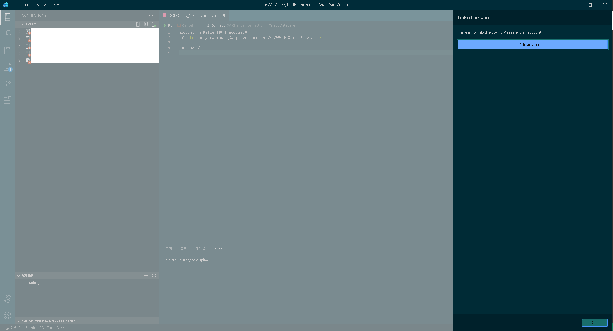
Task: Collapse the AZURE section
Action: coord(18,276)
